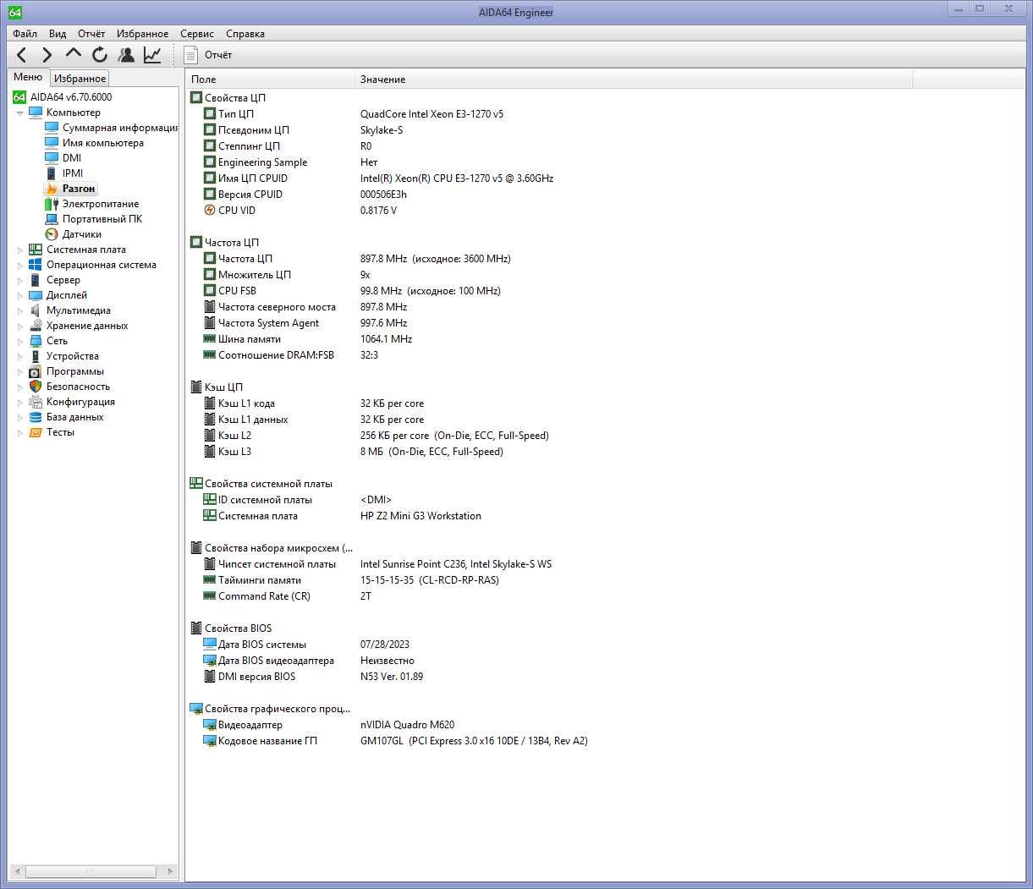Click the Forward arrow toolbar icon
1033x889 pixels.
pyautogui.click(x=47, y=55)
